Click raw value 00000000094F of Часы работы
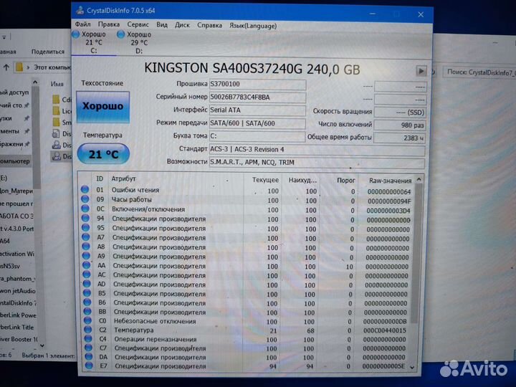 click(389, 201)
